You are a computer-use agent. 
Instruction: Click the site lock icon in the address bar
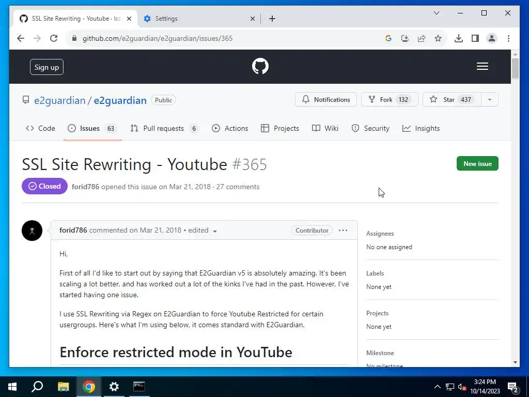(x=74, y=38)
